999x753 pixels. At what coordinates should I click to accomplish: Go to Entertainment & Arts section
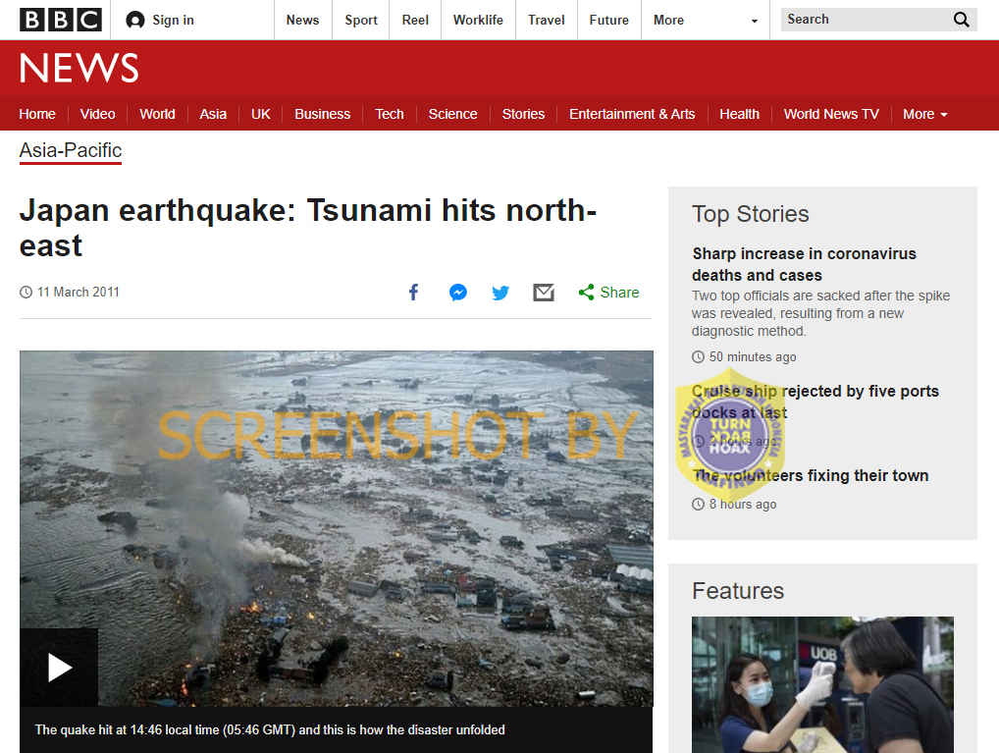(632, 114)
